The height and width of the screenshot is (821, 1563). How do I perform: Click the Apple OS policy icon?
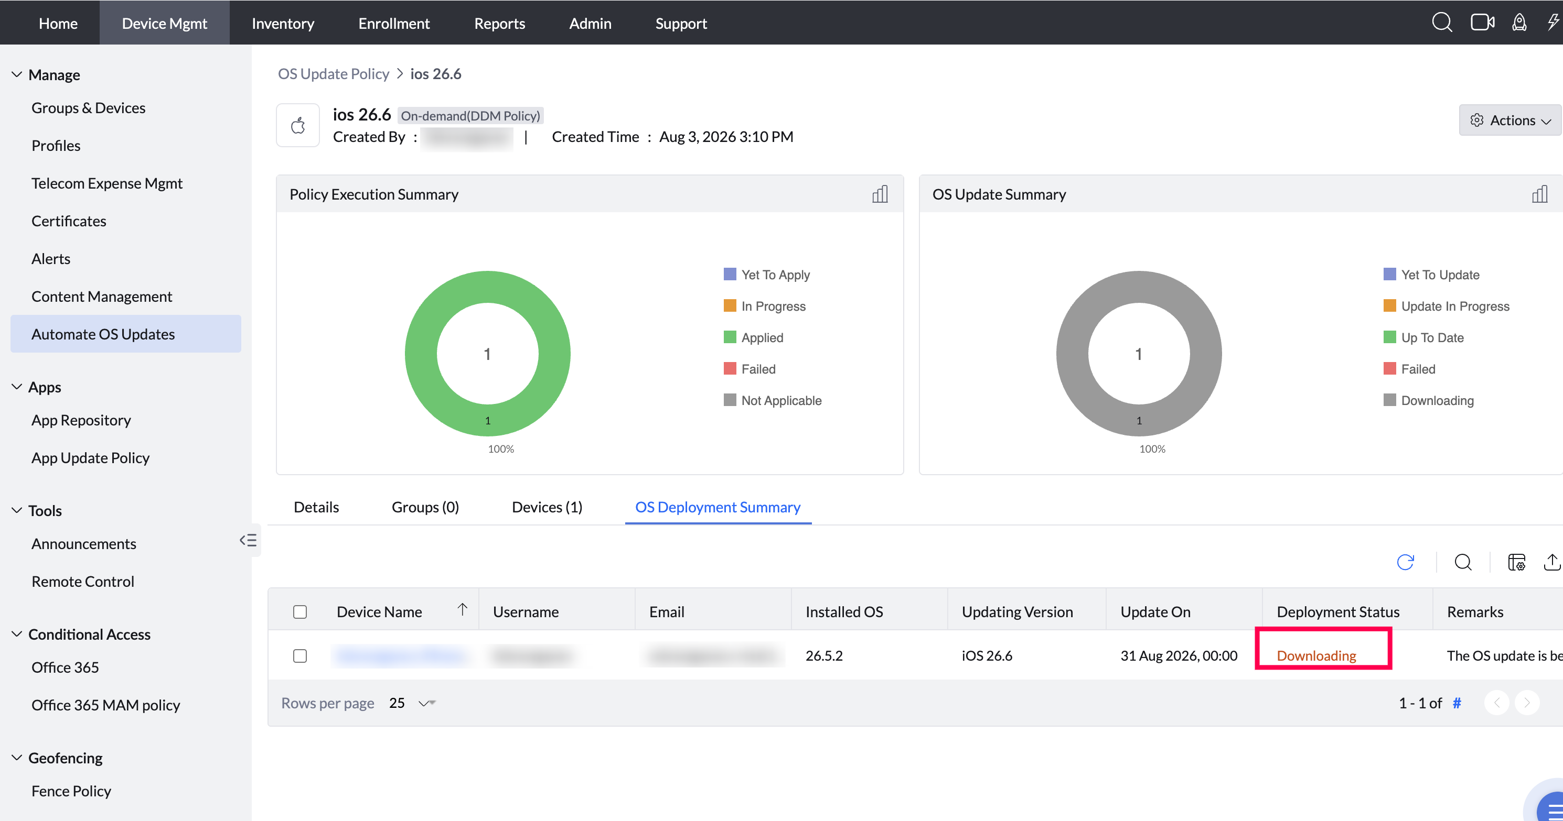coord(298,125)
